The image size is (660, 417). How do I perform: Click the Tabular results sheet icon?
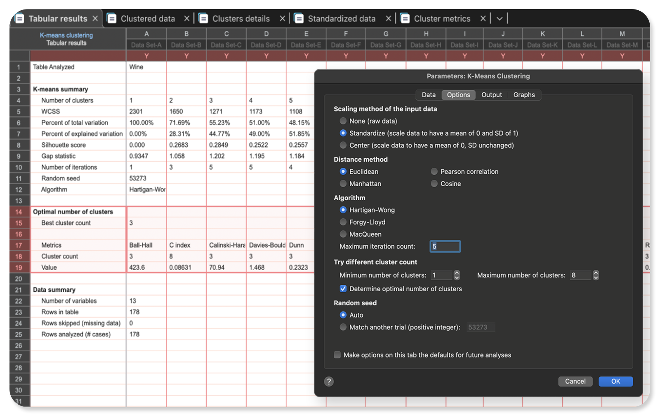[x=20, y=19]
